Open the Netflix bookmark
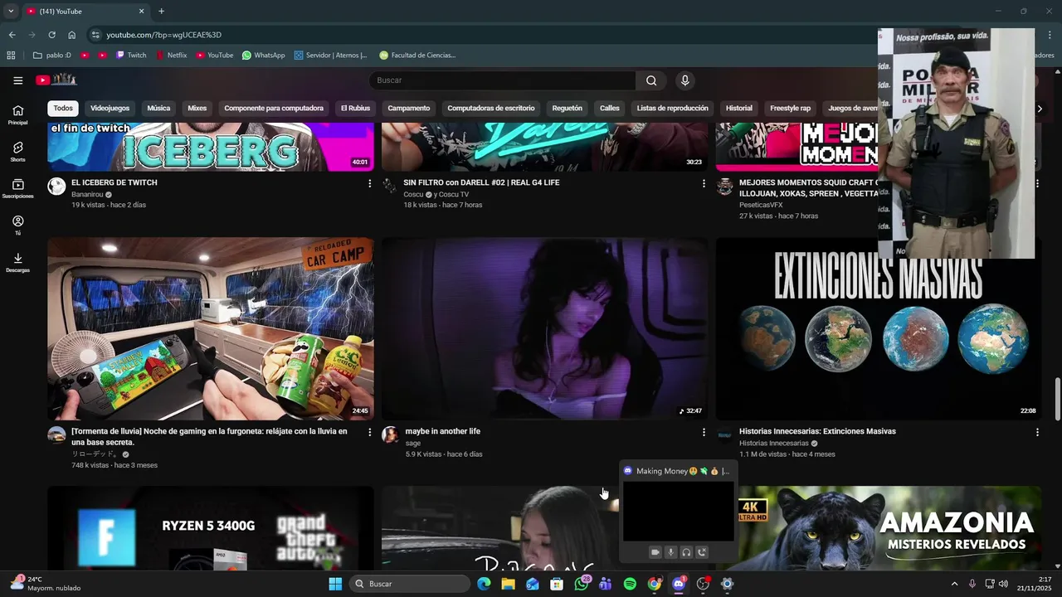The width and height of the screenshot is (1062, 597). pos(172,56)
